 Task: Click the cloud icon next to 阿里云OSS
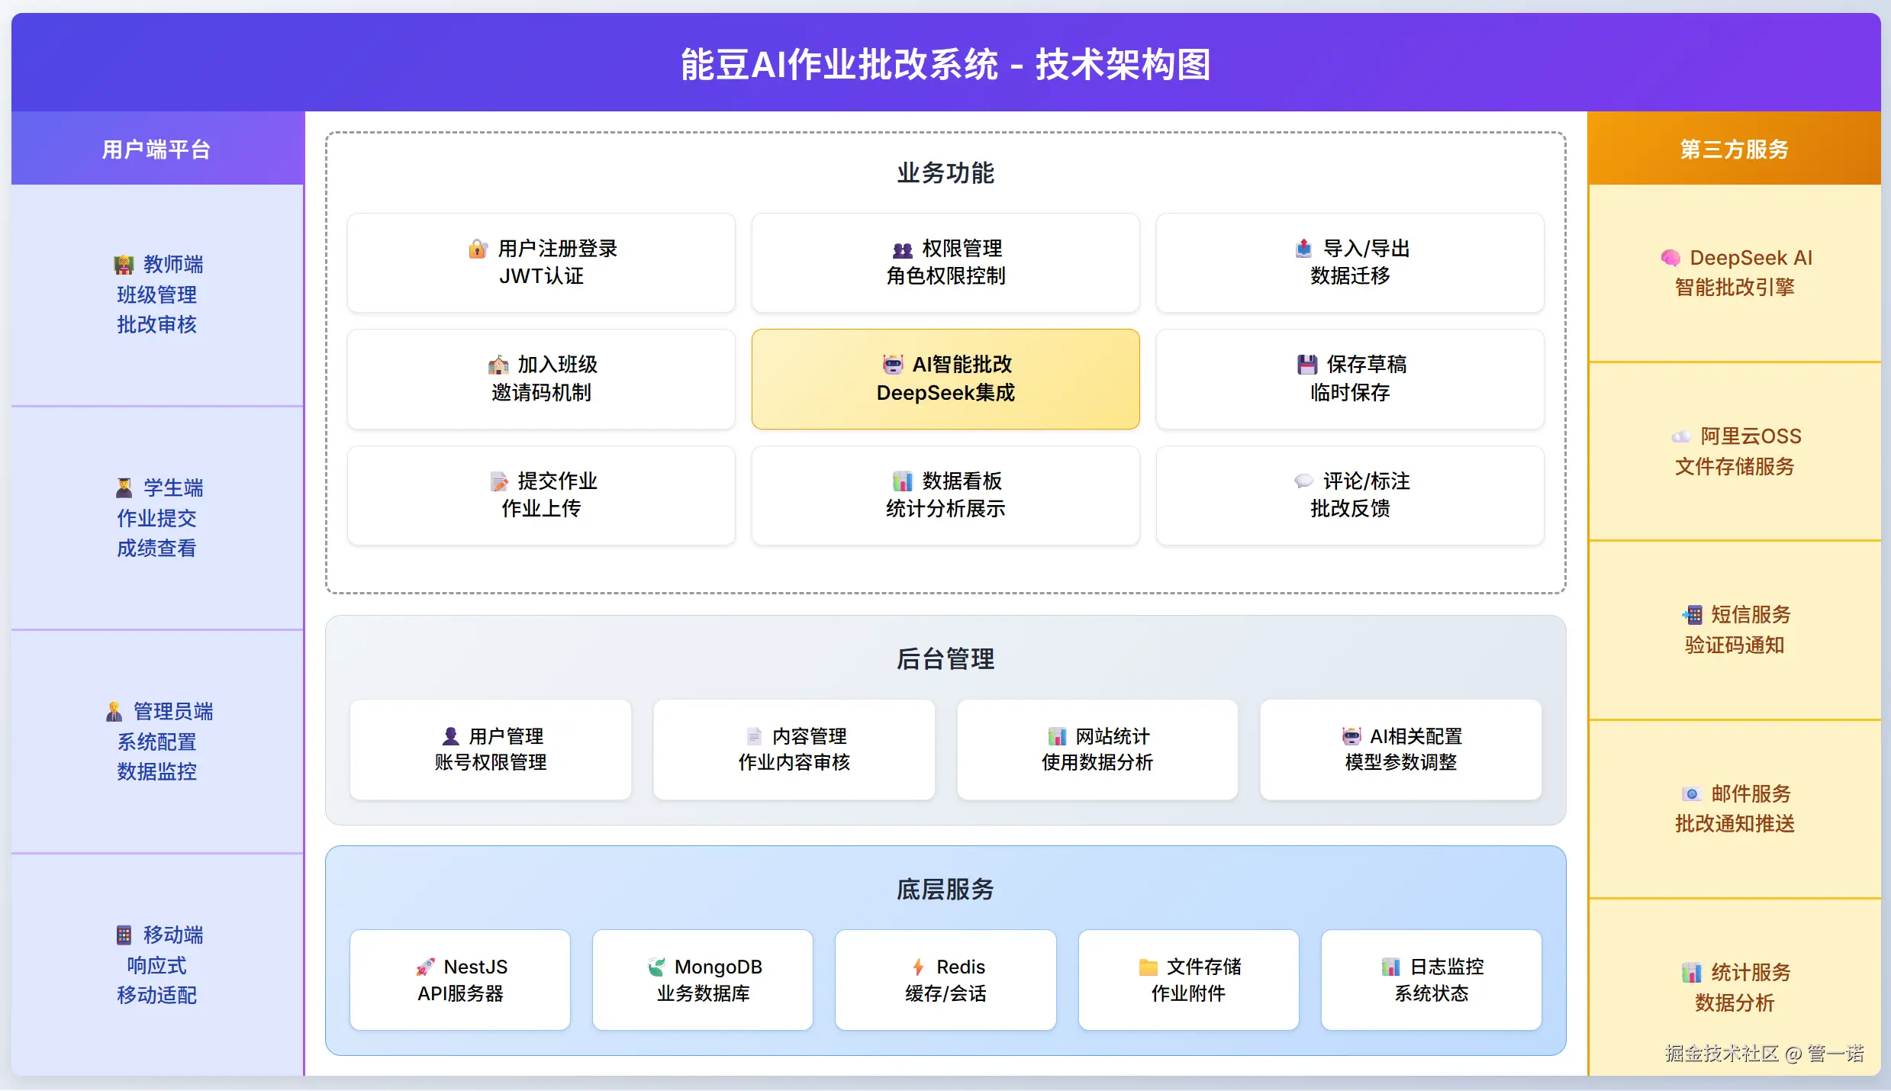[x=1681, y=436]
